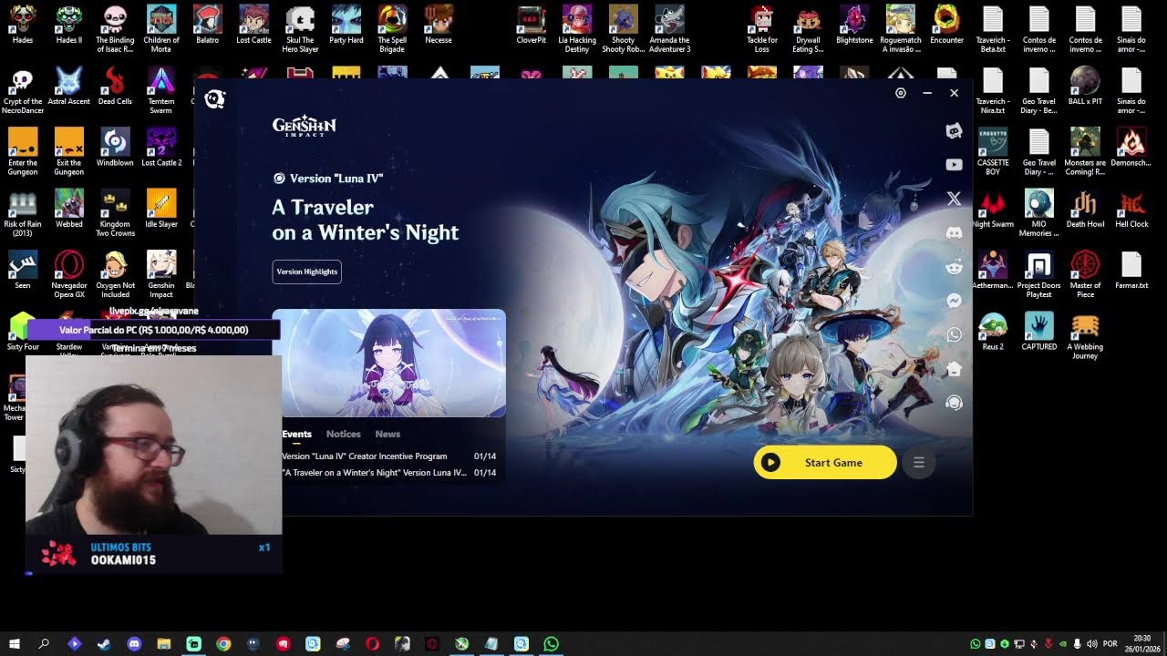Start the game with Start Game button
Image resolution: width=1167 pixels, height=656 pixels.
825,462
